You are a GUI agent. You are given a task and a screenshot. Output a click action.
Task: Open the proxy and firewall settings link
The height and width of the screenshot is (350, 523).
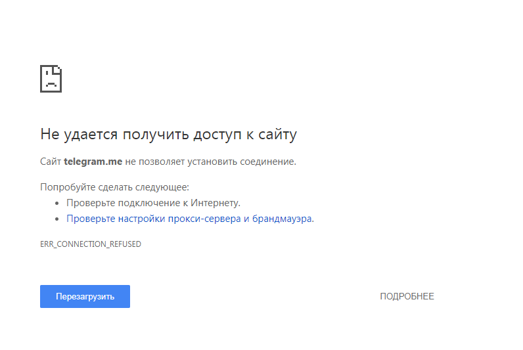pyautogui.click(x=190, y=219)
